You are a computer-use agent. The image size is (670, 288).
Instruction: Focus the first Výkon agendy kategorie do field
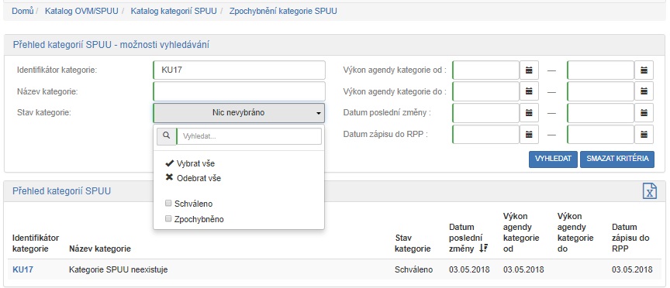tap(486, 91)
